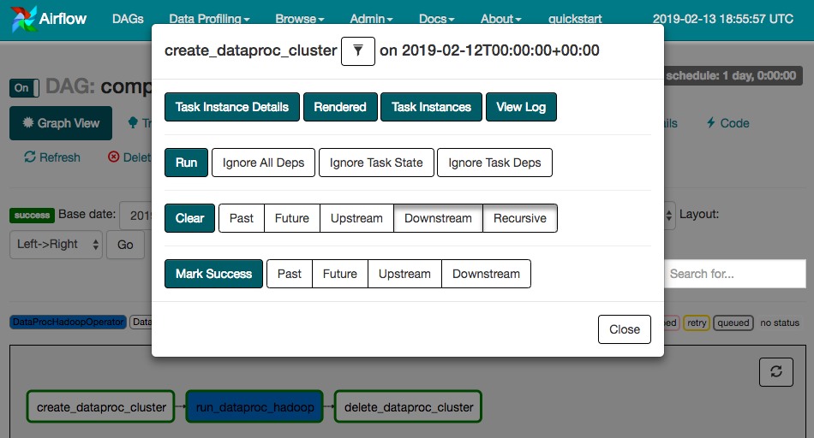Open Graph View tab
The height and width of the screenshot is (438, 814).
point(61,123)
